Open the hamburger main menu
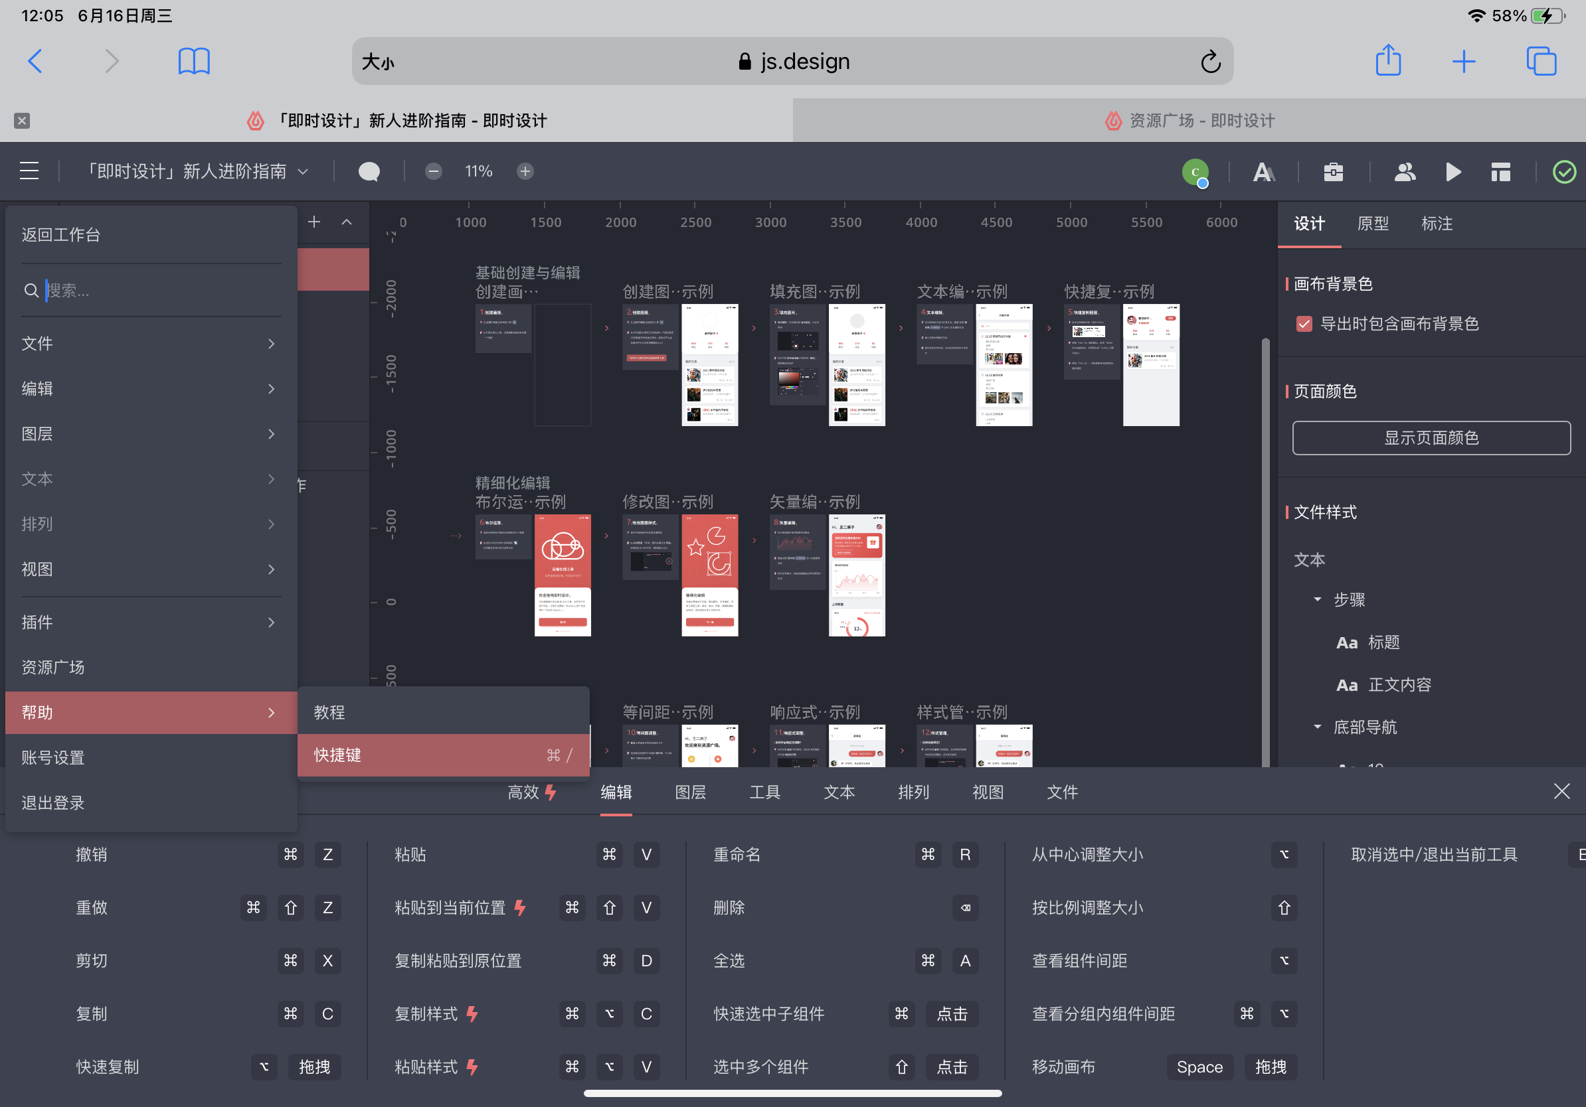The height and width of the screenshot is (1107, 1586). [x=29, y=171]
